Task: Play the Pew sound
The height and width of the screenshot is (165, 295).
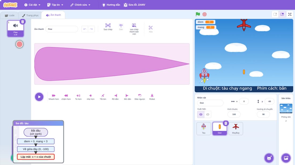Action: pos(39,97)
